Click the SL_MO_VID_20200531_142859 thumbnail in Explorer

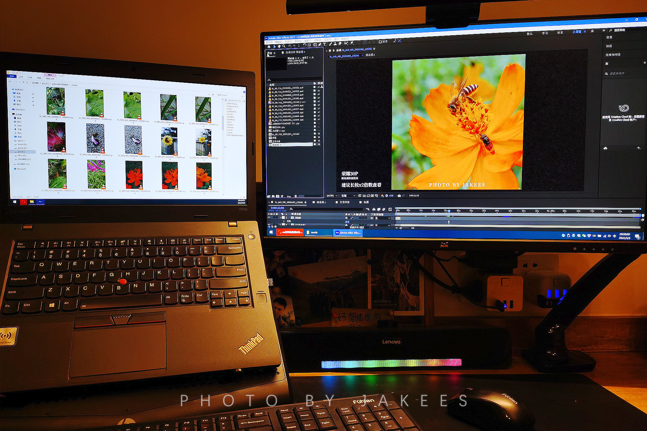[x=56, y=101]
